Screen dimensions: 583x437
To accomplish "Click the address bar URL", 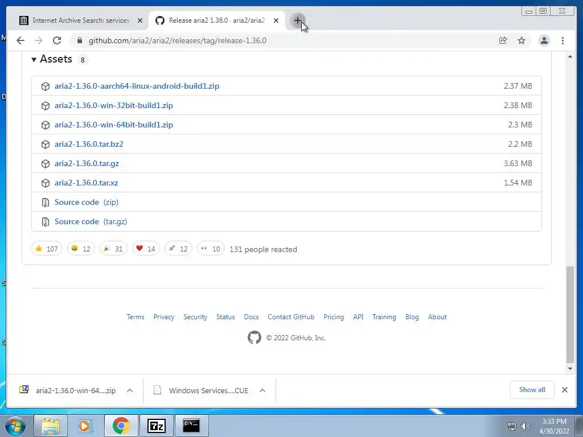I will [x=178, y=40].
